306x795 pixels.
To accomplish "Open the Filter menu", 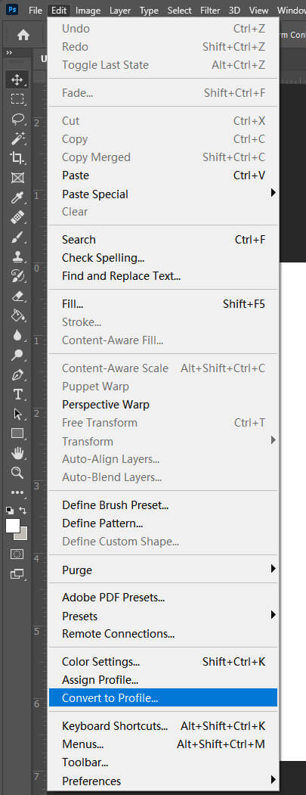I will click(210, 10).
